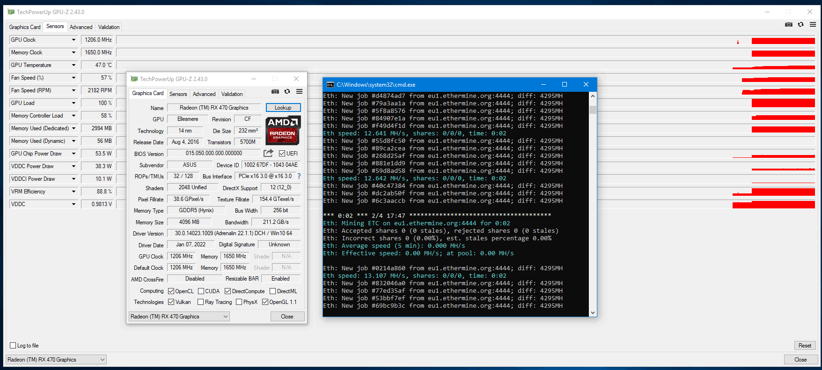Viewport: 822px width, 370px height.
Task: Toggle Ray Tracing checkbox
Action: click(201, 302)
